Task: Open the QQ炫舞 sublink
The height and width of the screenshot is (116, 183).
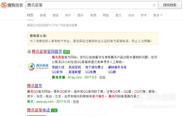Action: 91,72
